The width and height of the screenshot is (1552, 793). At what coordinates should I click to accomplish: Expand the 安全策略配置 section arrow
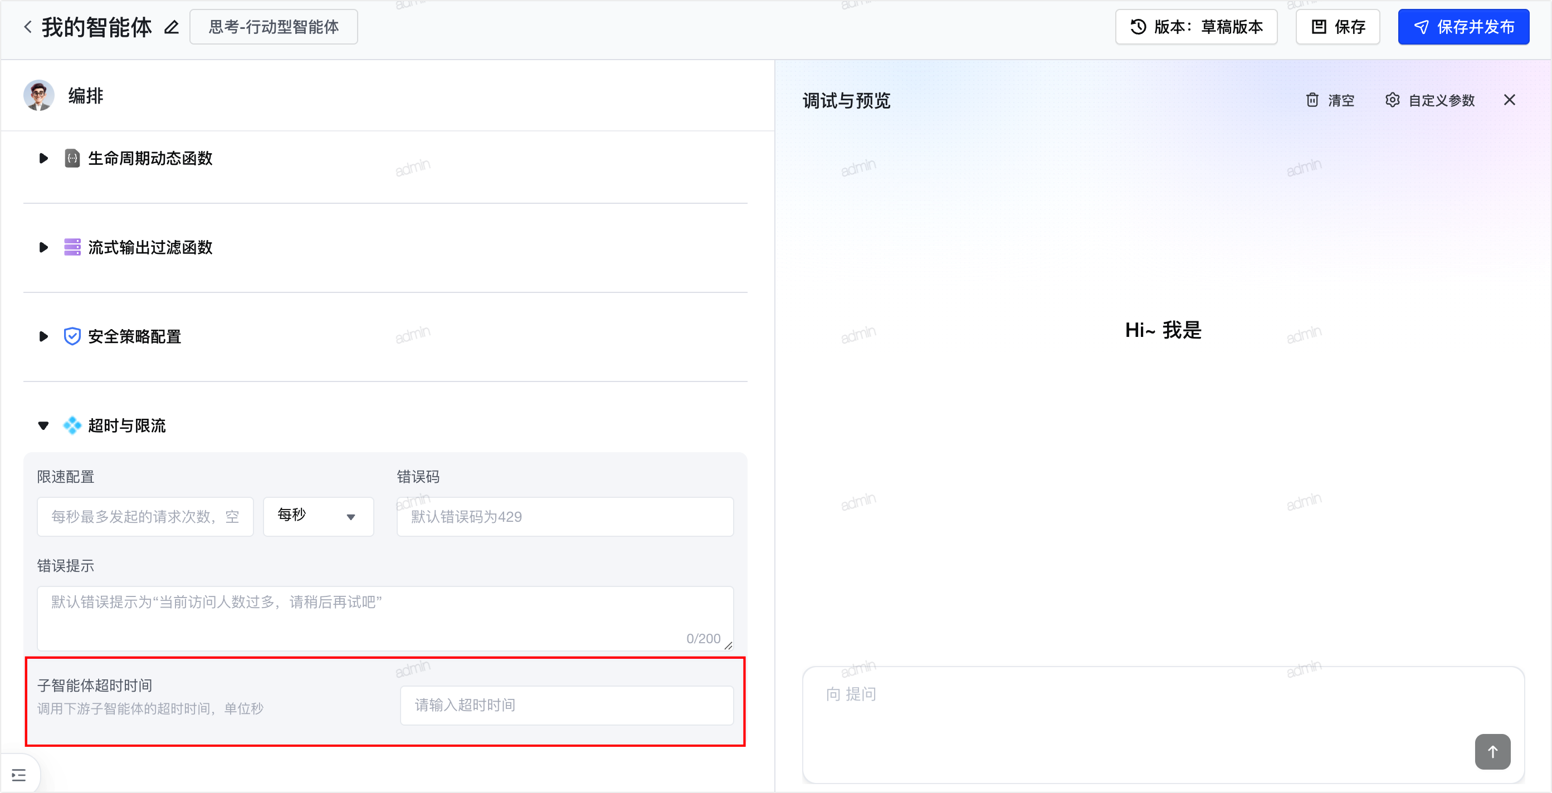point(43,336)
